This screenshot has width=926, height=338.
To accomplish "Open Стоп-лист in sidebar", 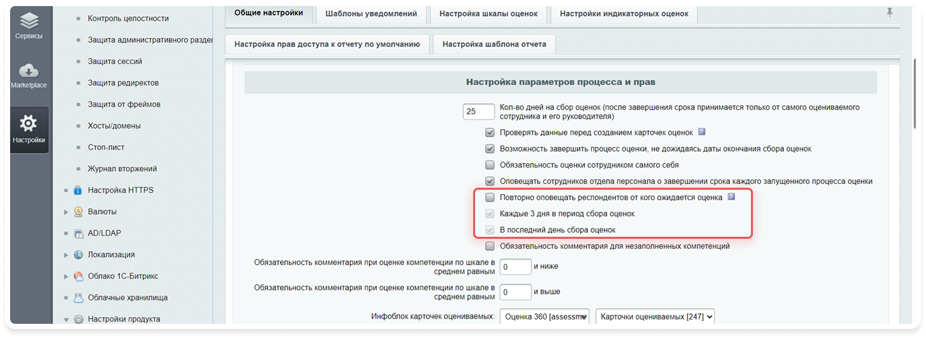I will pyautogui.click(x=106, y=147).
